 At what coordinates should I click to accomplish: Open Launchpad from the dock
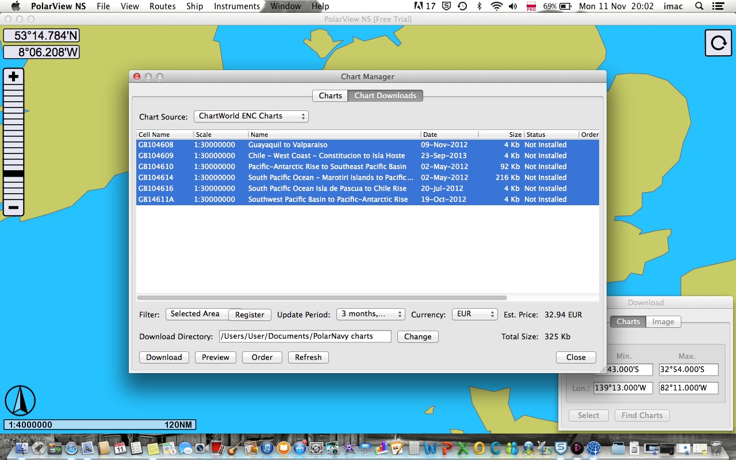[39, 448]
